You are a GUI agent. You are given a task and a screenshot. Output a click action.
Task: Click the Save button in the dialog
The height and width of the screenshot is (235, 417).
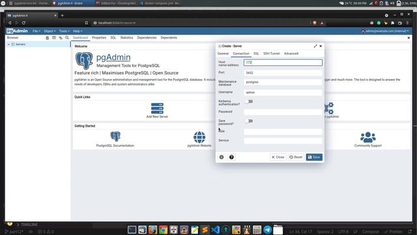pos(314,157)
